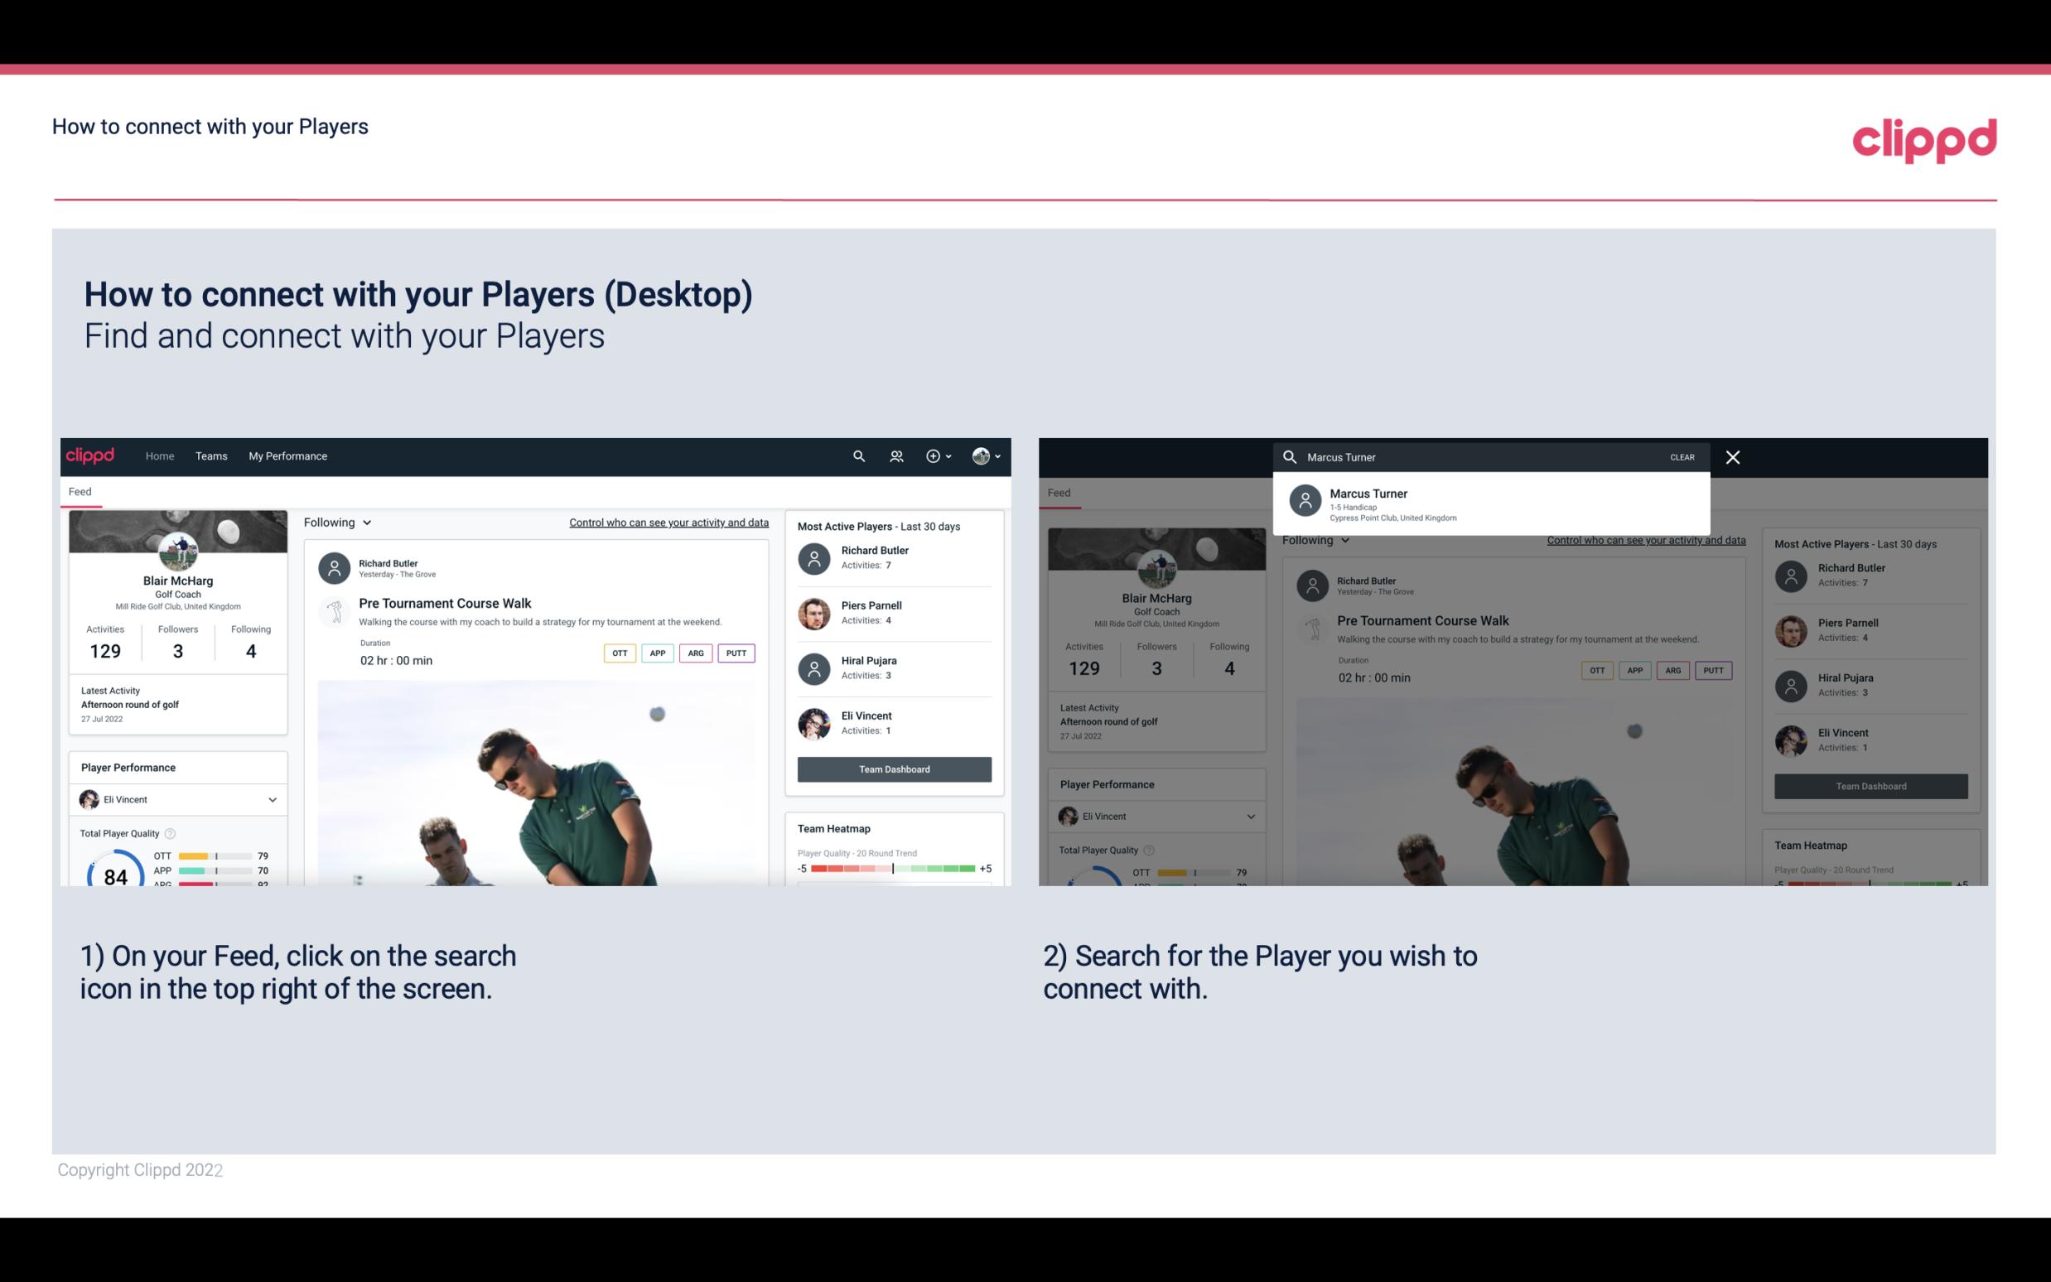
Task: Click the APP performance category icon
Action: 655,651
